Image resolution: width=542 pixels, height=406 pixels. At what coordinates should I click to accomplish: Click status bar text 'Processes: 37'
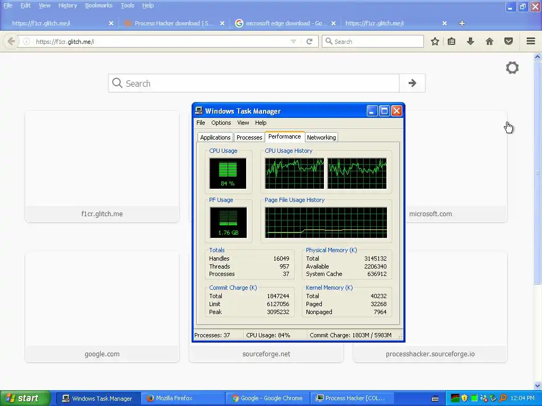point(212,335)
